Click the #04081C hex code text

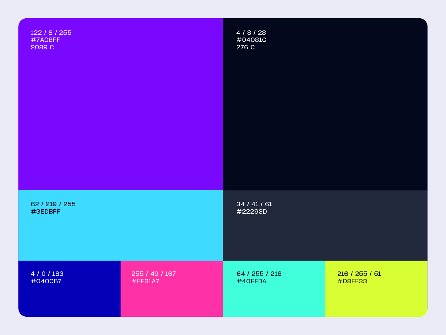point(251,40)
